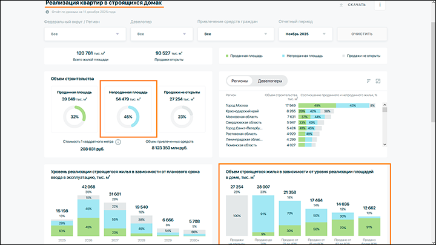Select the Регионы tab
Image resolution: width=436 pixels, height=245 pixels.
click(239, 80)
